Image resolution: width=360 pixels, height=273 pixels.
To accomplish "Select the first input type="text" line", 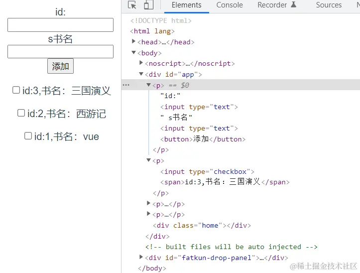I will click(199, 107).
